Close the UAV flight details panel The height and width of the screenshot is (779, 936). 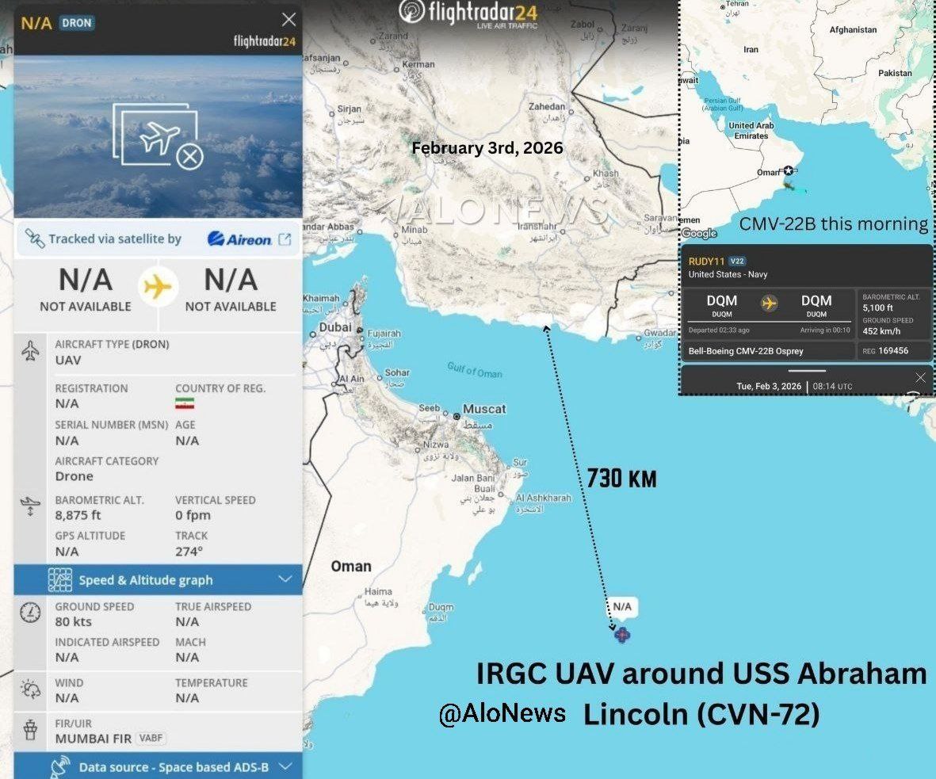pyautogui.click(x=288, y=20)
